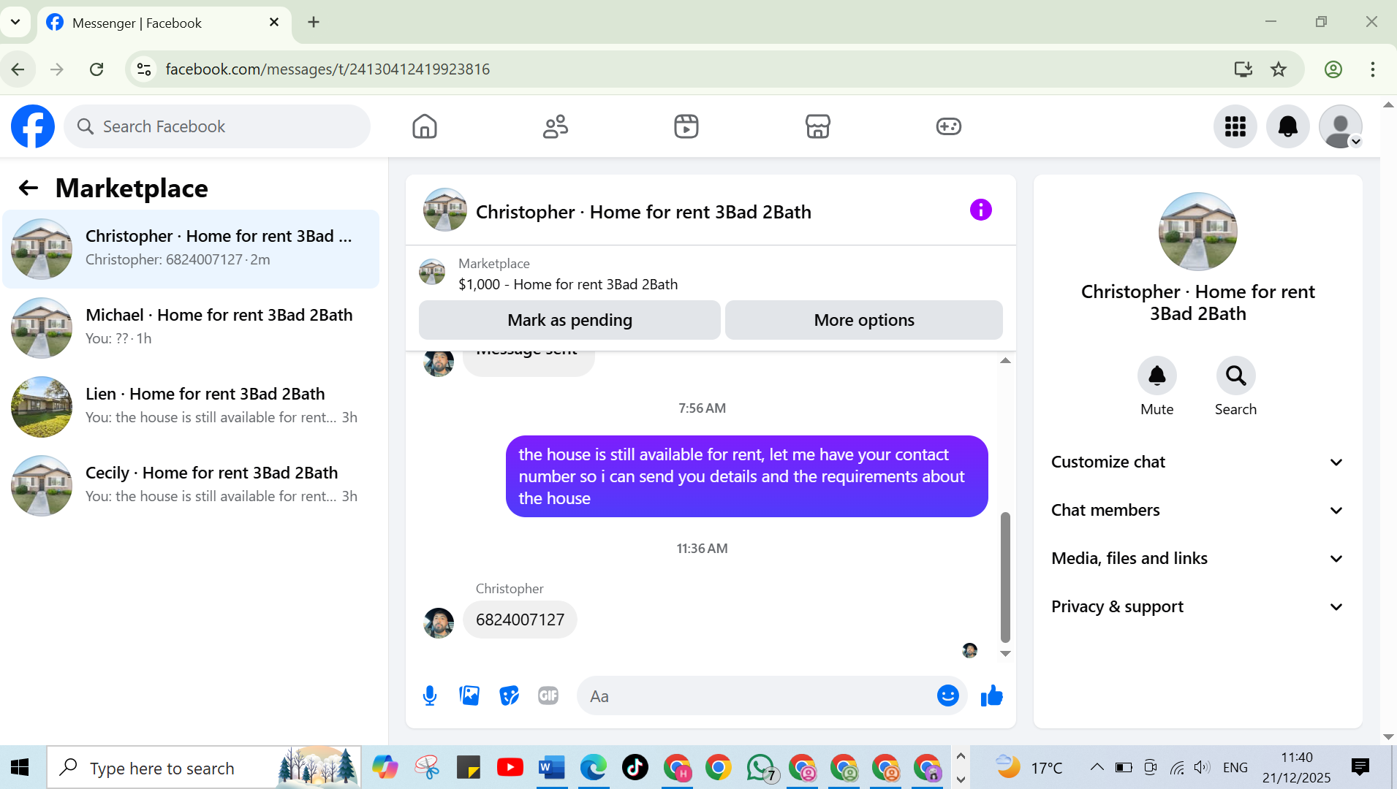Click chat header title Christopher · Home for rent

[x=643, y=212]
